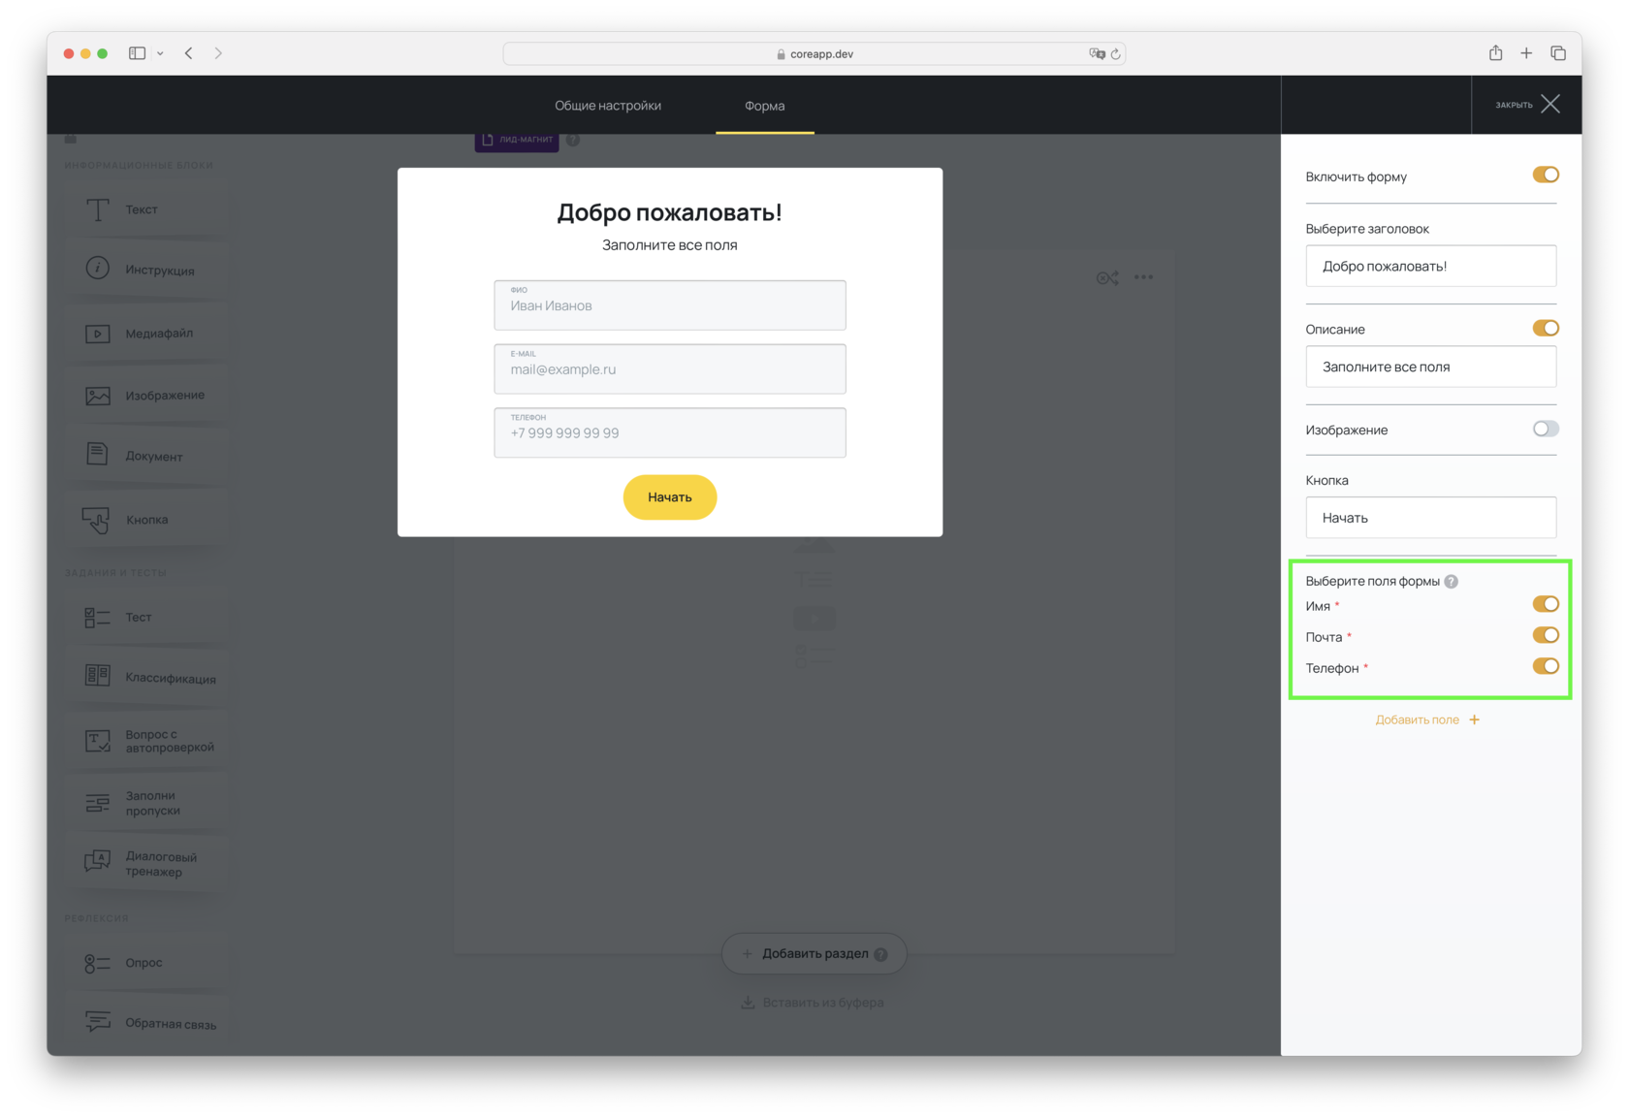Select the Кнопка block icon
Viewport: 1629px width, 1118px height.
(x=96, y=520)
